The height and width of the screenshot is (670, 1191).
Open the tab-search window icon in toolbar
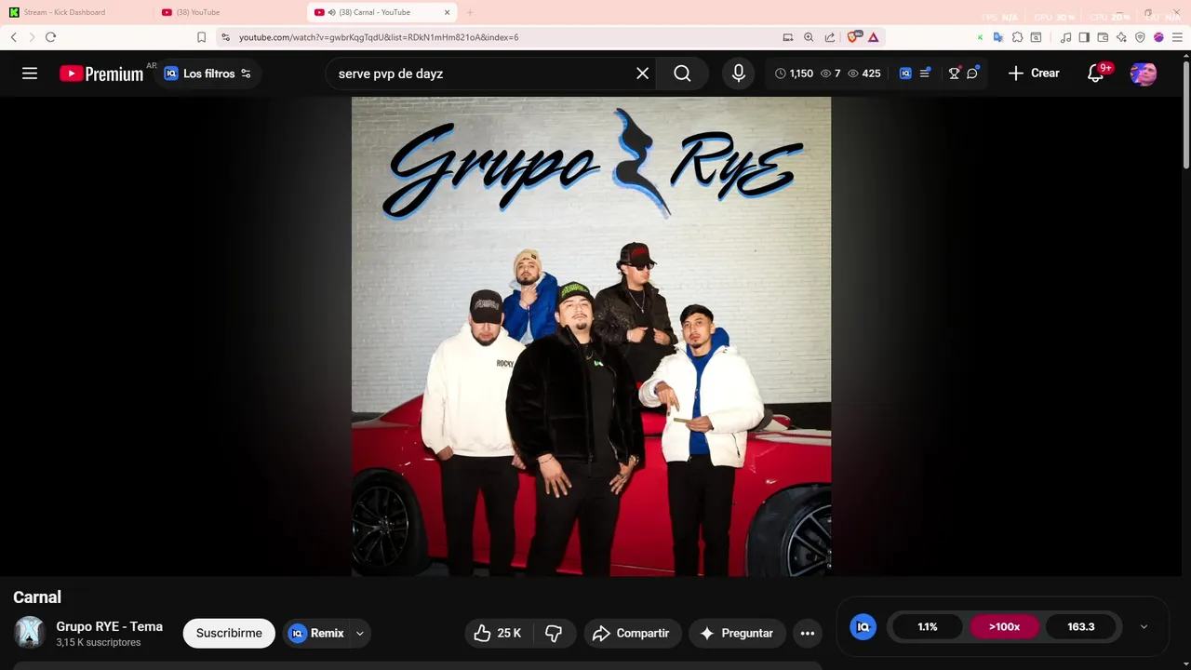(x=1036, y=37)
